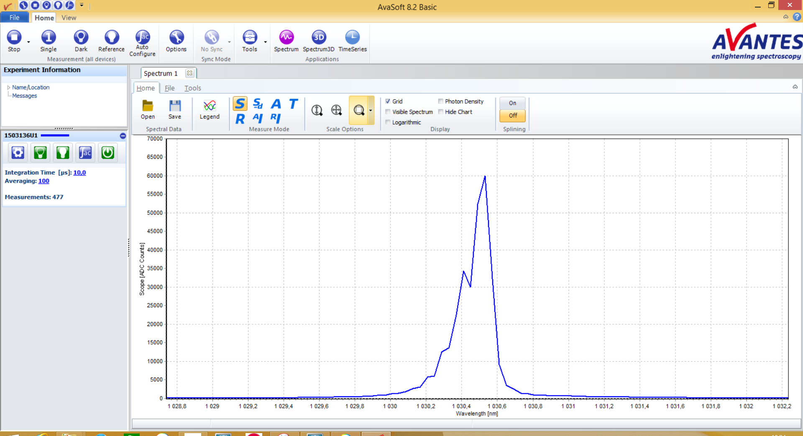The width and height of the screenshot is (803, 436).
Task: Enable the Logarithmic display option
Action: (388, 122)
